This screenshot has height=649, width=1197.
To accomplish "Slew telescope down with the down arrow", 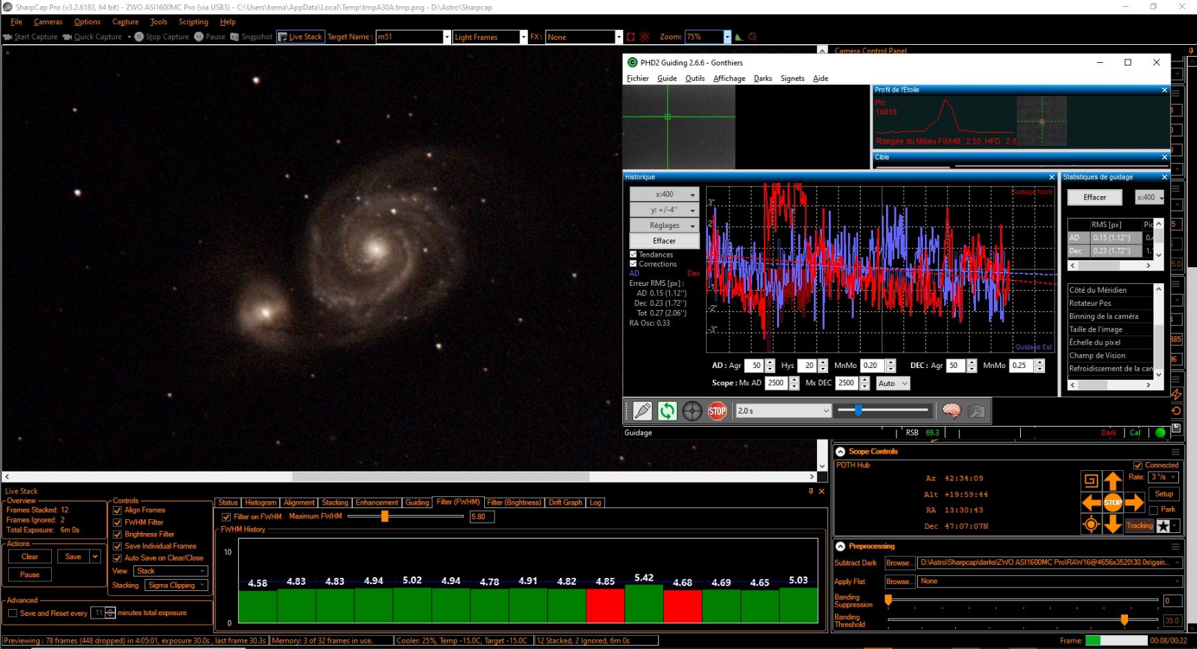I will (x=1113, y=525).
